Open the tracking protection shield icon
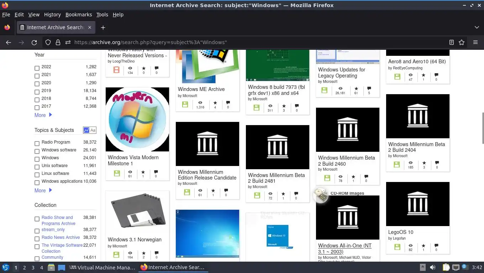 [x=48, y=42]
